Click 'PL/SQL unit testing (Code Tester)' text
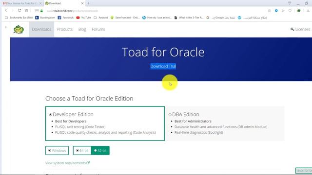The image size is (312, 175). click(80, 127)
